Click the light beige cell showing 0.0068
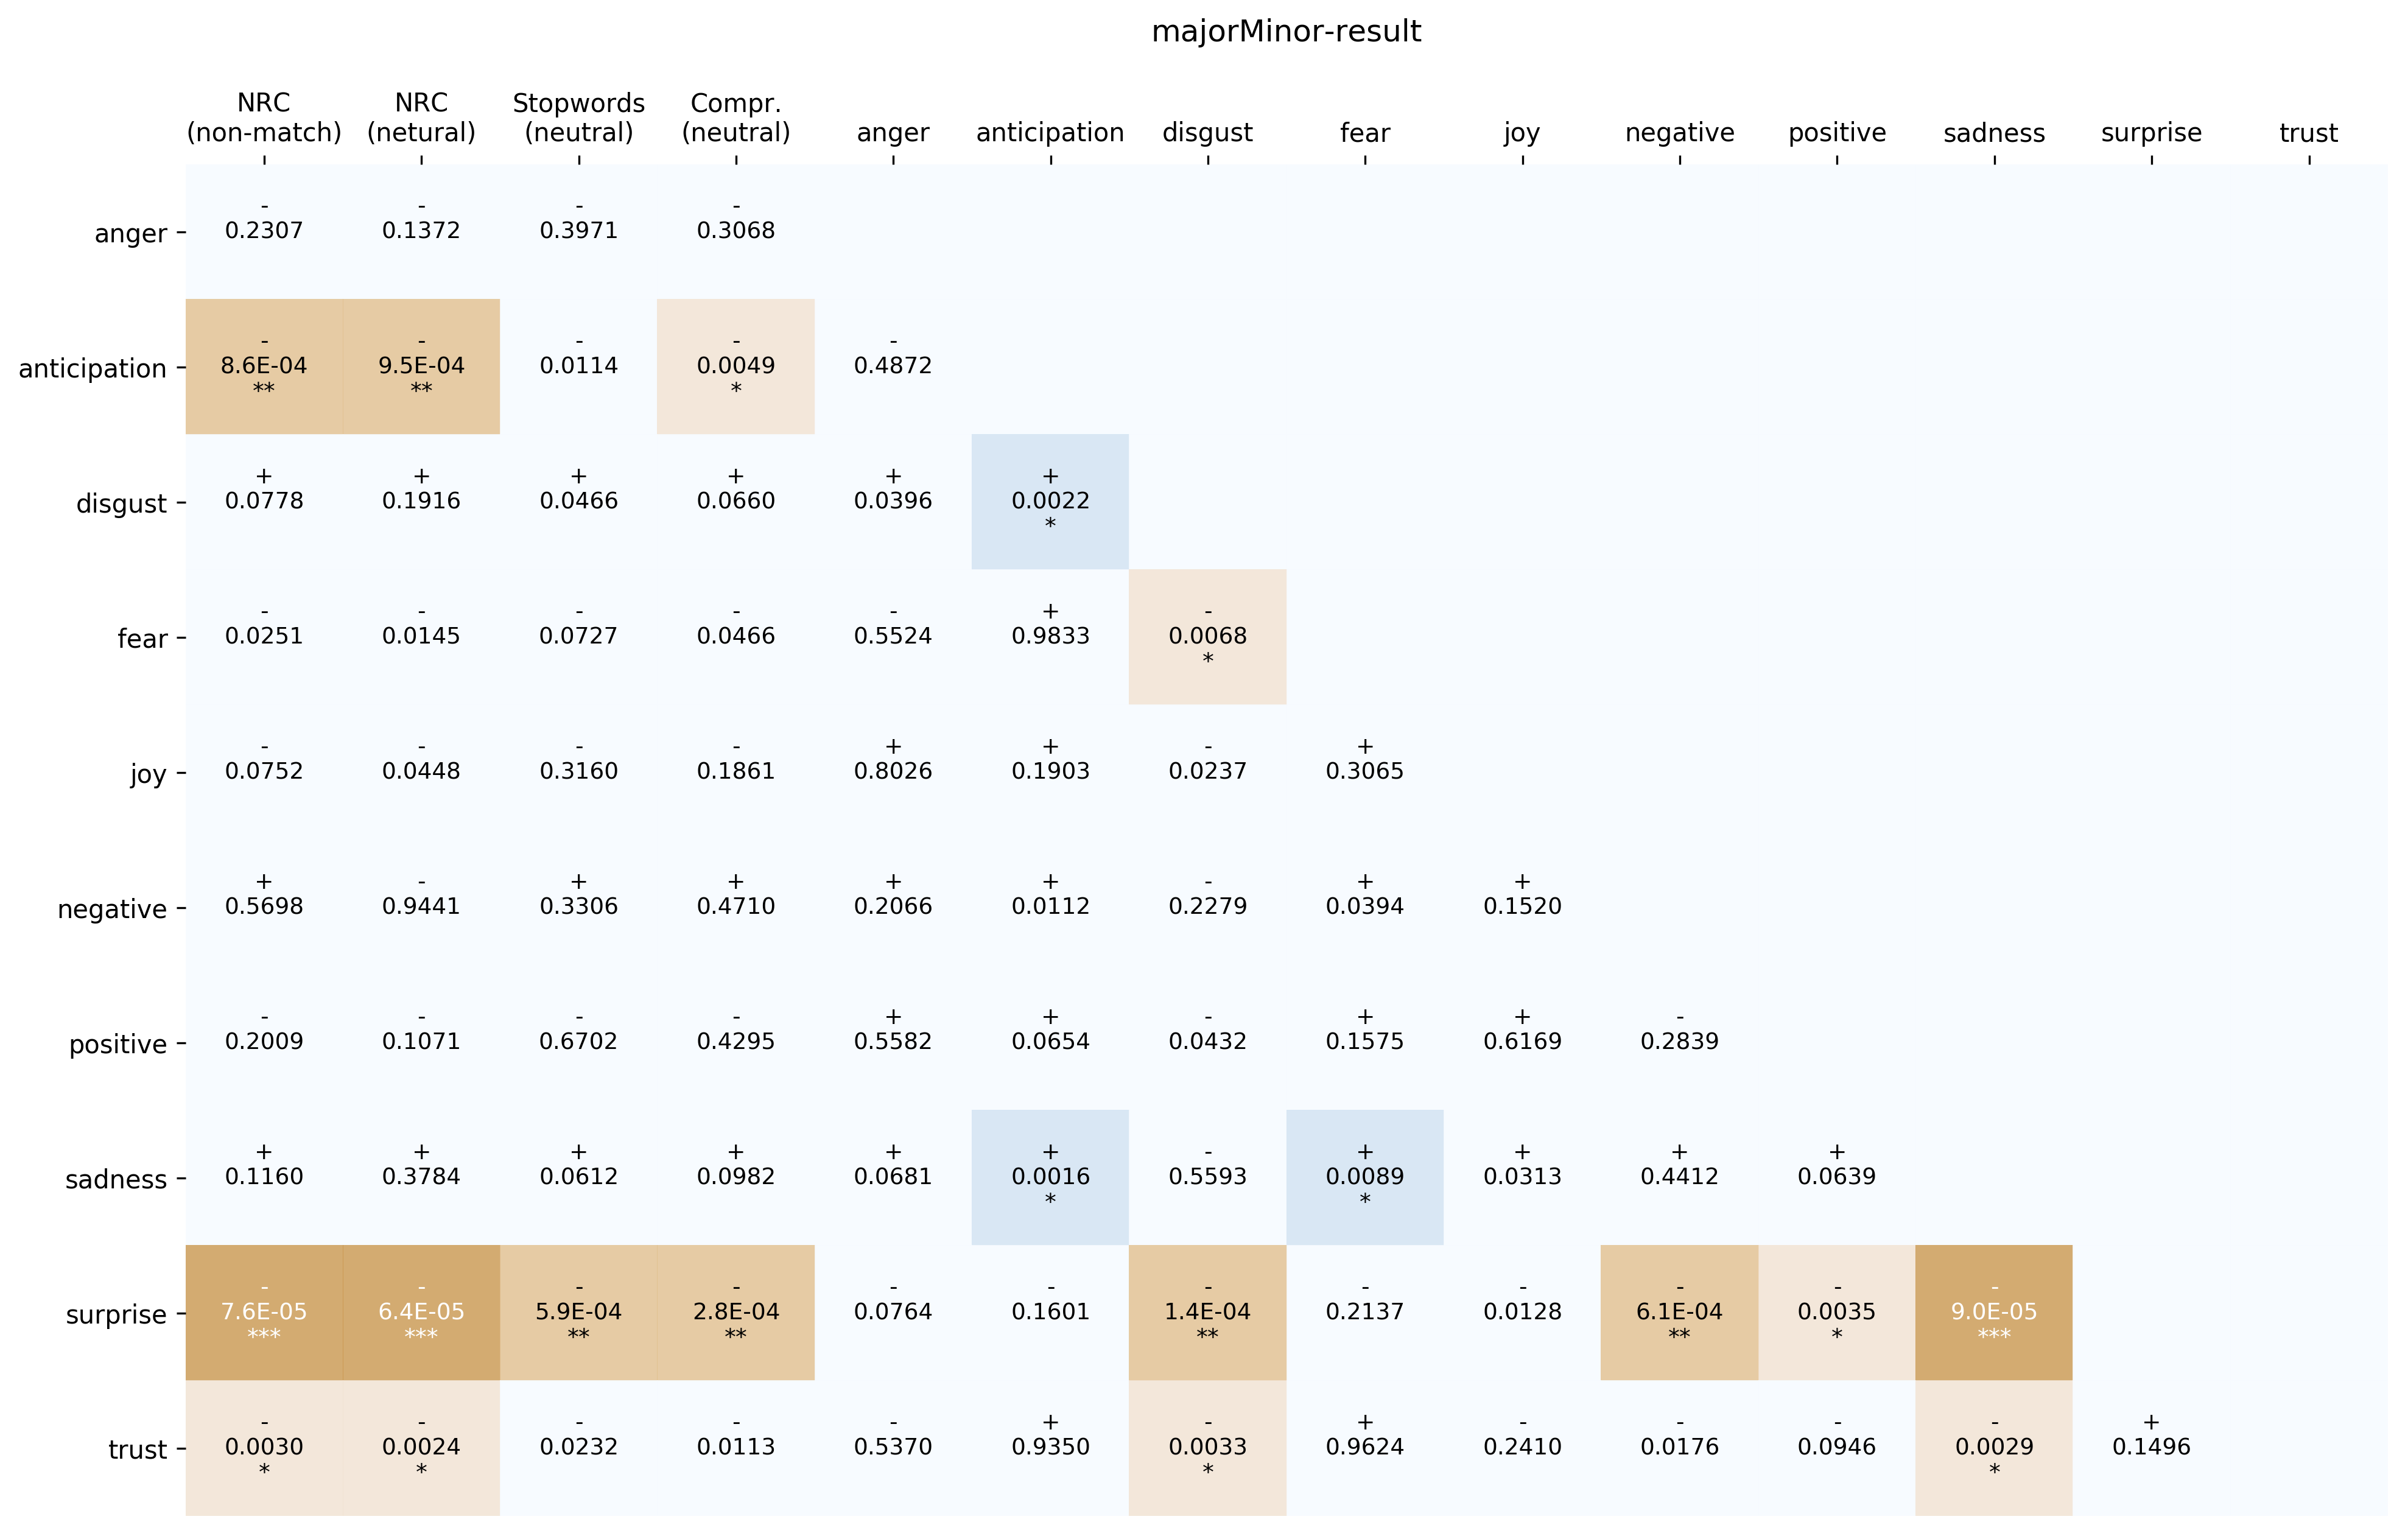The image size is (2408, 1536). [1208, 636]
